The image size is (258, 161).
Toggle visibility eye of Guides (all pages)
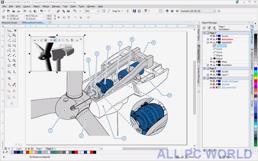click(x=211, y=81)
